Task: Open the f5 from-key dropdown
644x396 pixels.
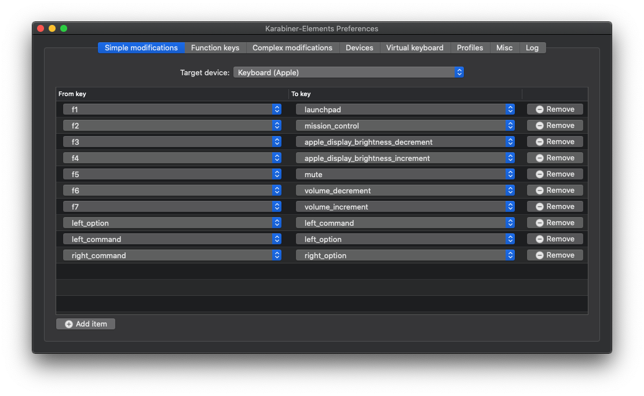Action: click(172, 174)
